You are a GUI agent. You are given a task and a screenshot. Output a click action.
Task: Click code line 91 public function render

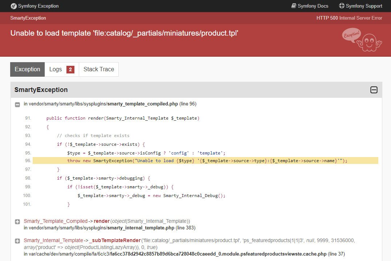point(123,118)
